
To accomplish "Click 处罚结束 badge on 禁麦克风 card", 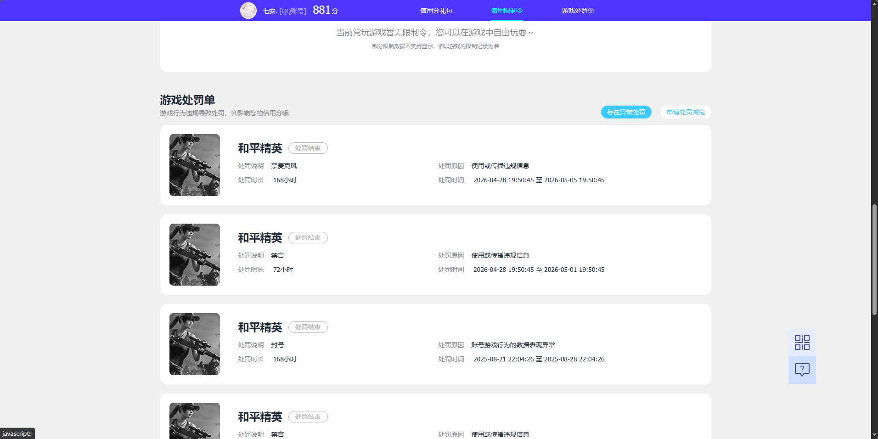I will point(308,148).
